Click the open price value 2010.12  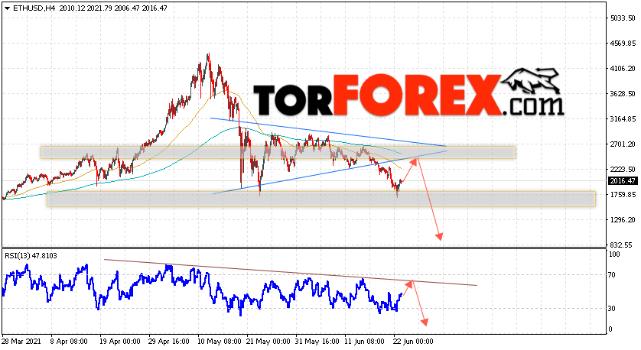pos(72,8)
